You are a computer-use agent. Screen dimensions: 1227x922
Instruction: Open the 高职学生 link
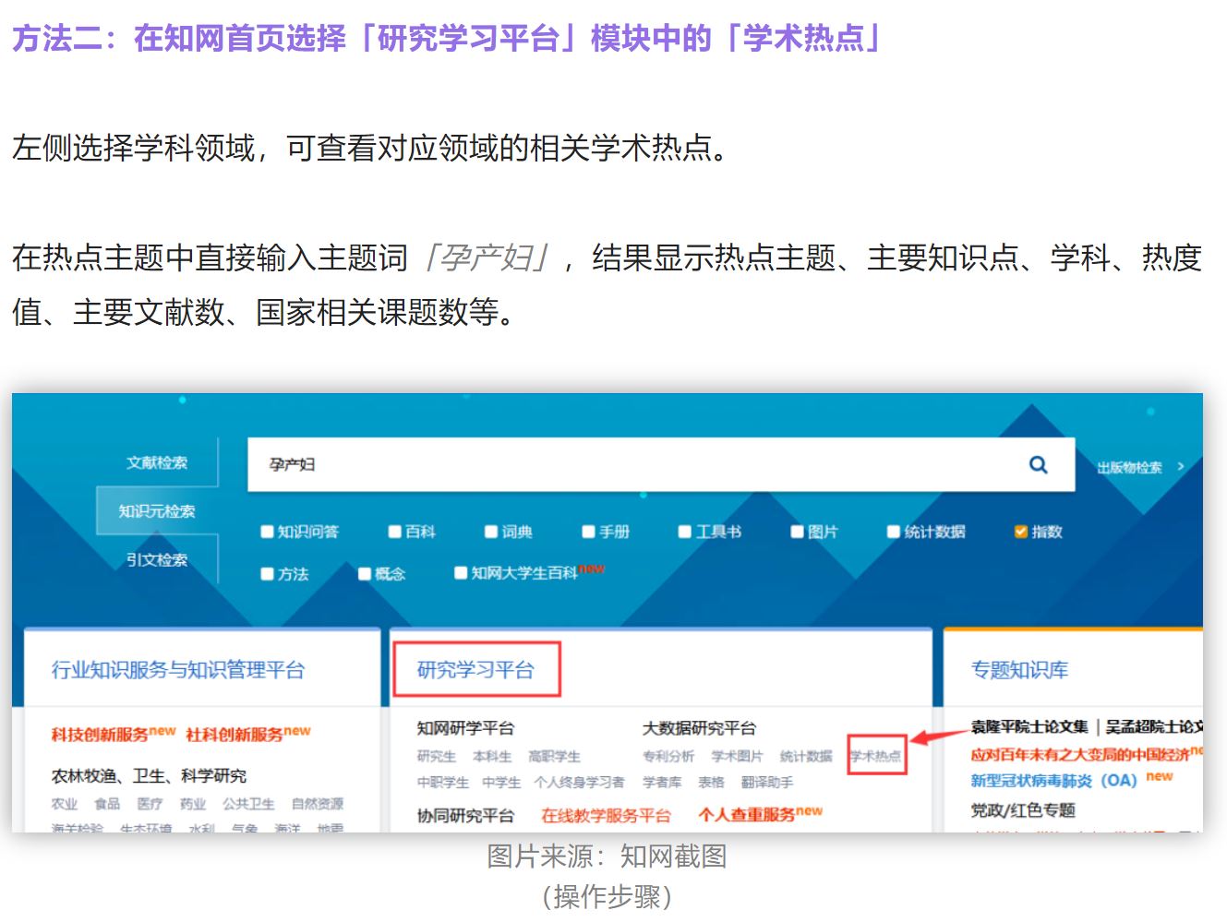(554, 757)
